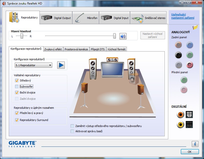The image size is (204, 159).
Task: Click the orange digital coaxial connector
Action: (x=180, y=114)
